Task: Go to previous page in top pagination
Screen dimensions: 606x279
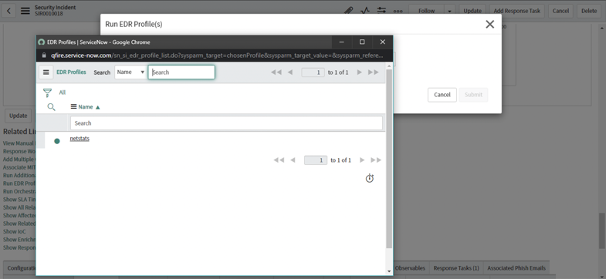Action: pos(290,72)
